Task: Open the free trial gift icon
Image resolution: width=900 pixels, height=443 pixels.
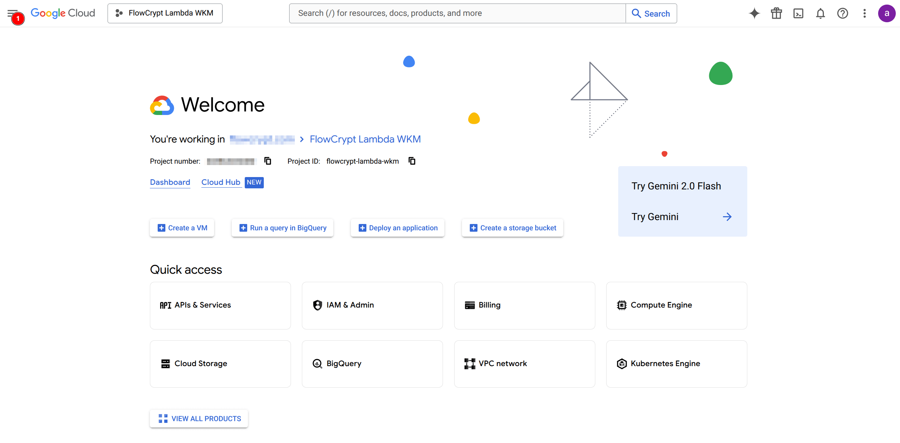Action: click(776, 13)
